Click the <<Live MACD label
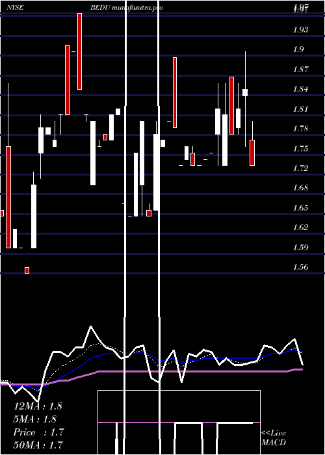Image resolution: width=325 pixels, height=455 pixels. (274, 438)
